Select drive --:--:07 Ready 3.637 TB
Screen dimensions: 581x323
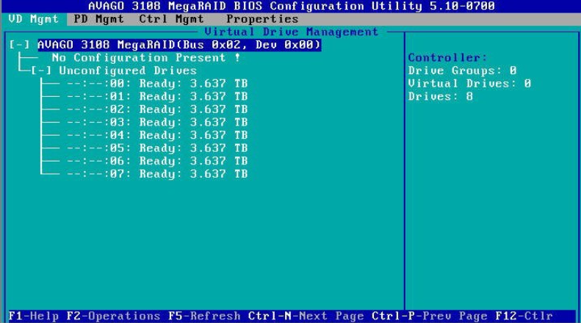(157, 174)
